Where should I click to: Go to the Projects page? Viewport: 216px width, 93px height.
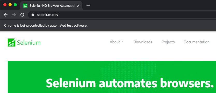click(168, 42)
